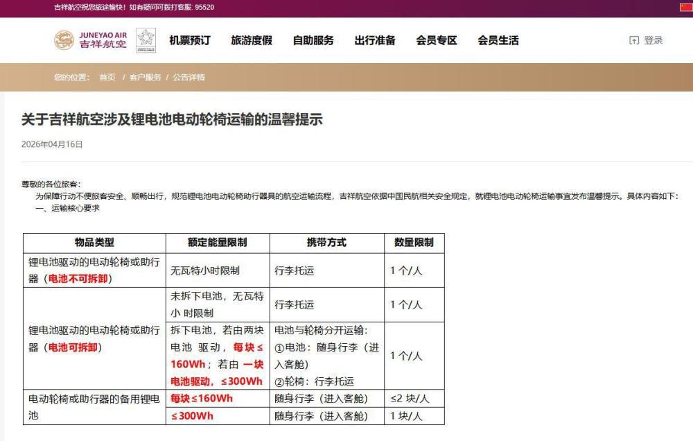Click the login arrow icon

coord(634,40)
